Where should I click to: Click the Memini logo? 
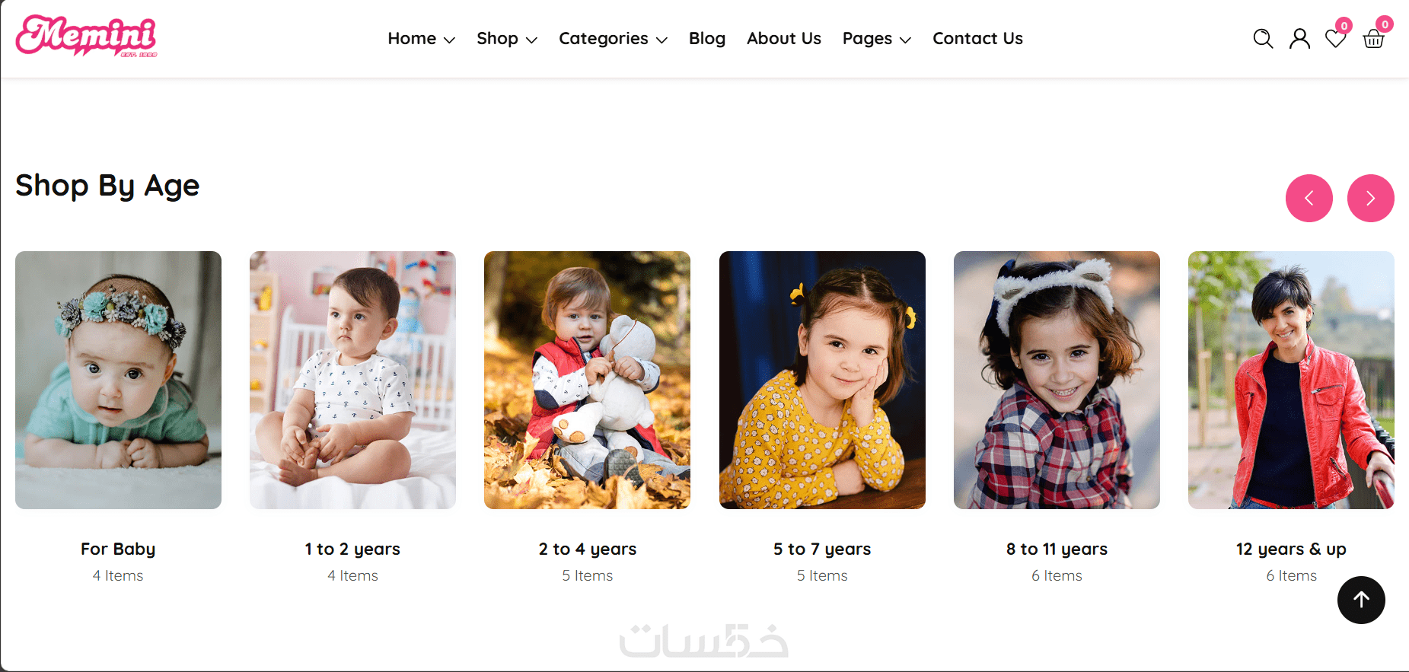(x=87, y=36)
